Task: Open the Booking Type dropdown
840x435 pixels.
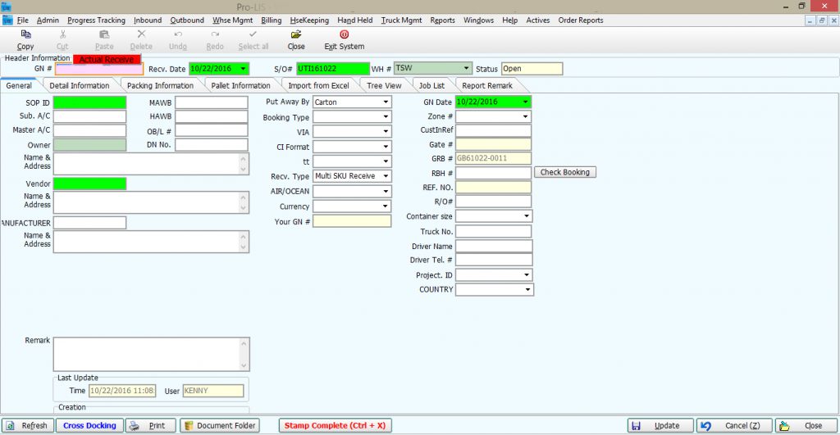Action: tap(386, 116)
